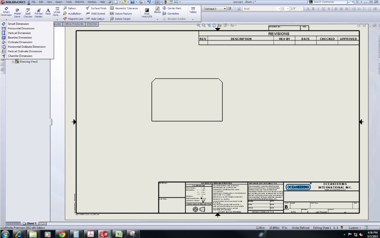Open the Tools menu
This screenshot has height=238, width=380.
click(x=69, y=2)
